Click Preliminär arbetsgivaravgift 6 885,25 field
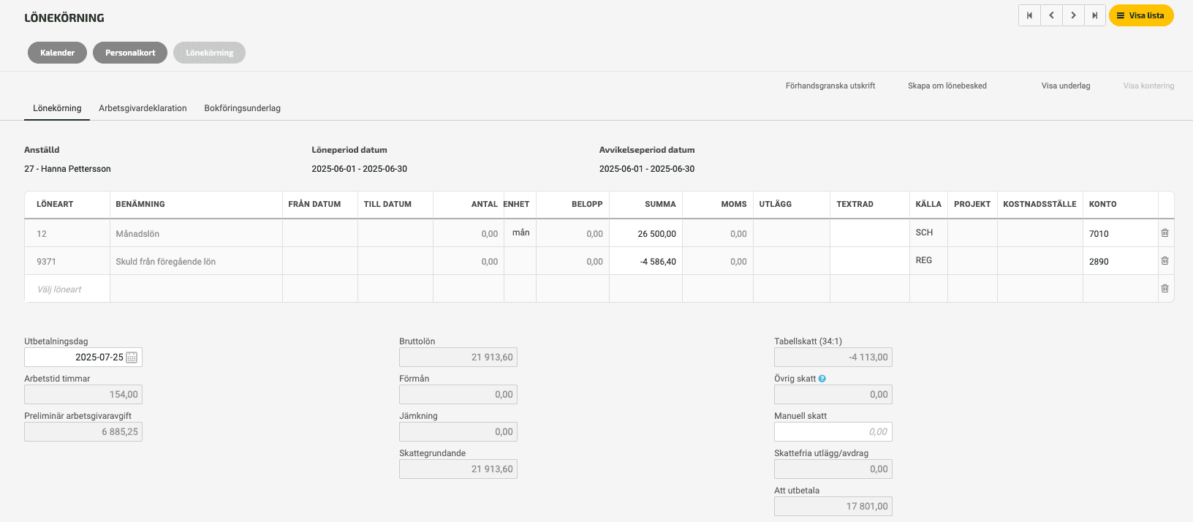This screenshot has width=1193, height=522. click(83, 431)
